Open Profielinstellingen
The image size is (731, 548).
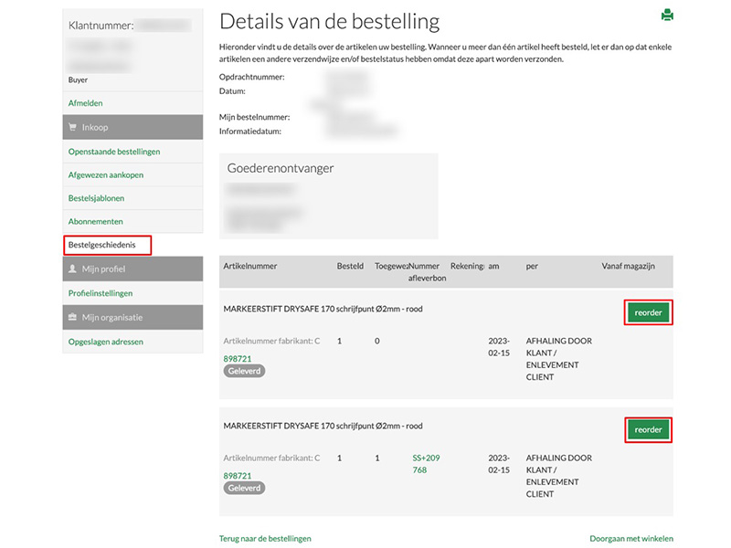[x=101, y=293]
